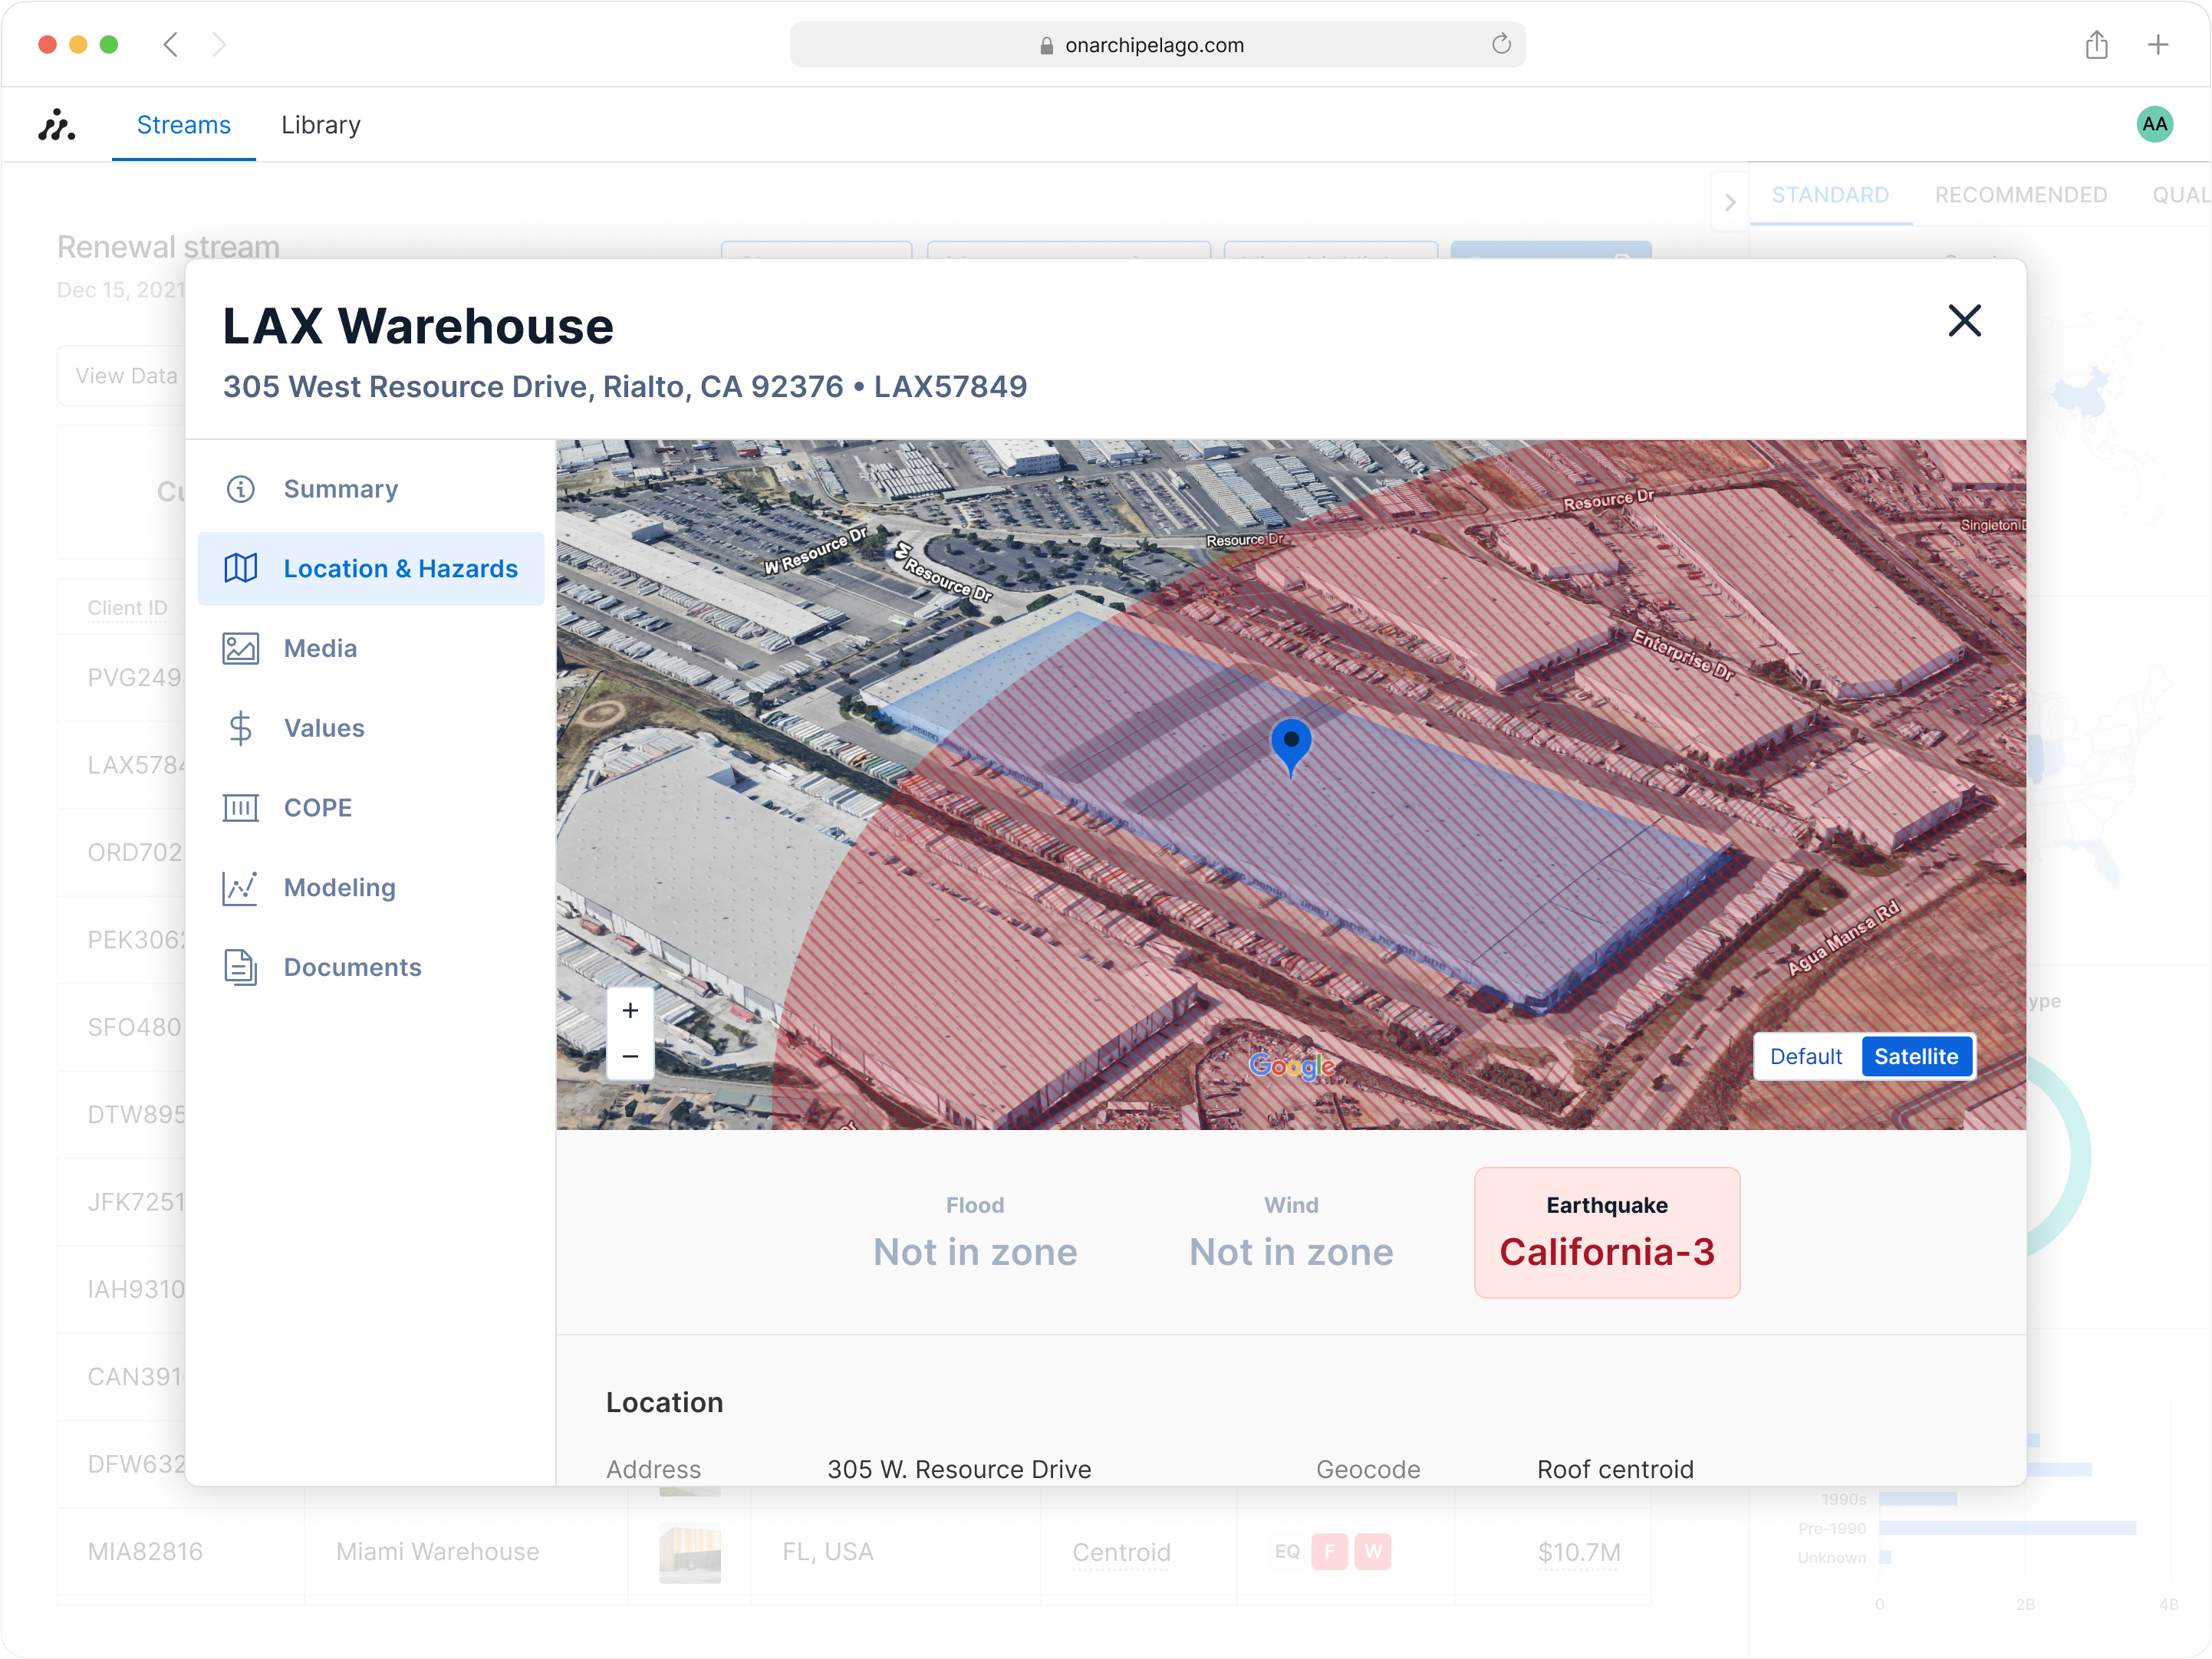2212x1659 pixels.
Task: Zoom in the map with plus
Action: coord(630,1010)
